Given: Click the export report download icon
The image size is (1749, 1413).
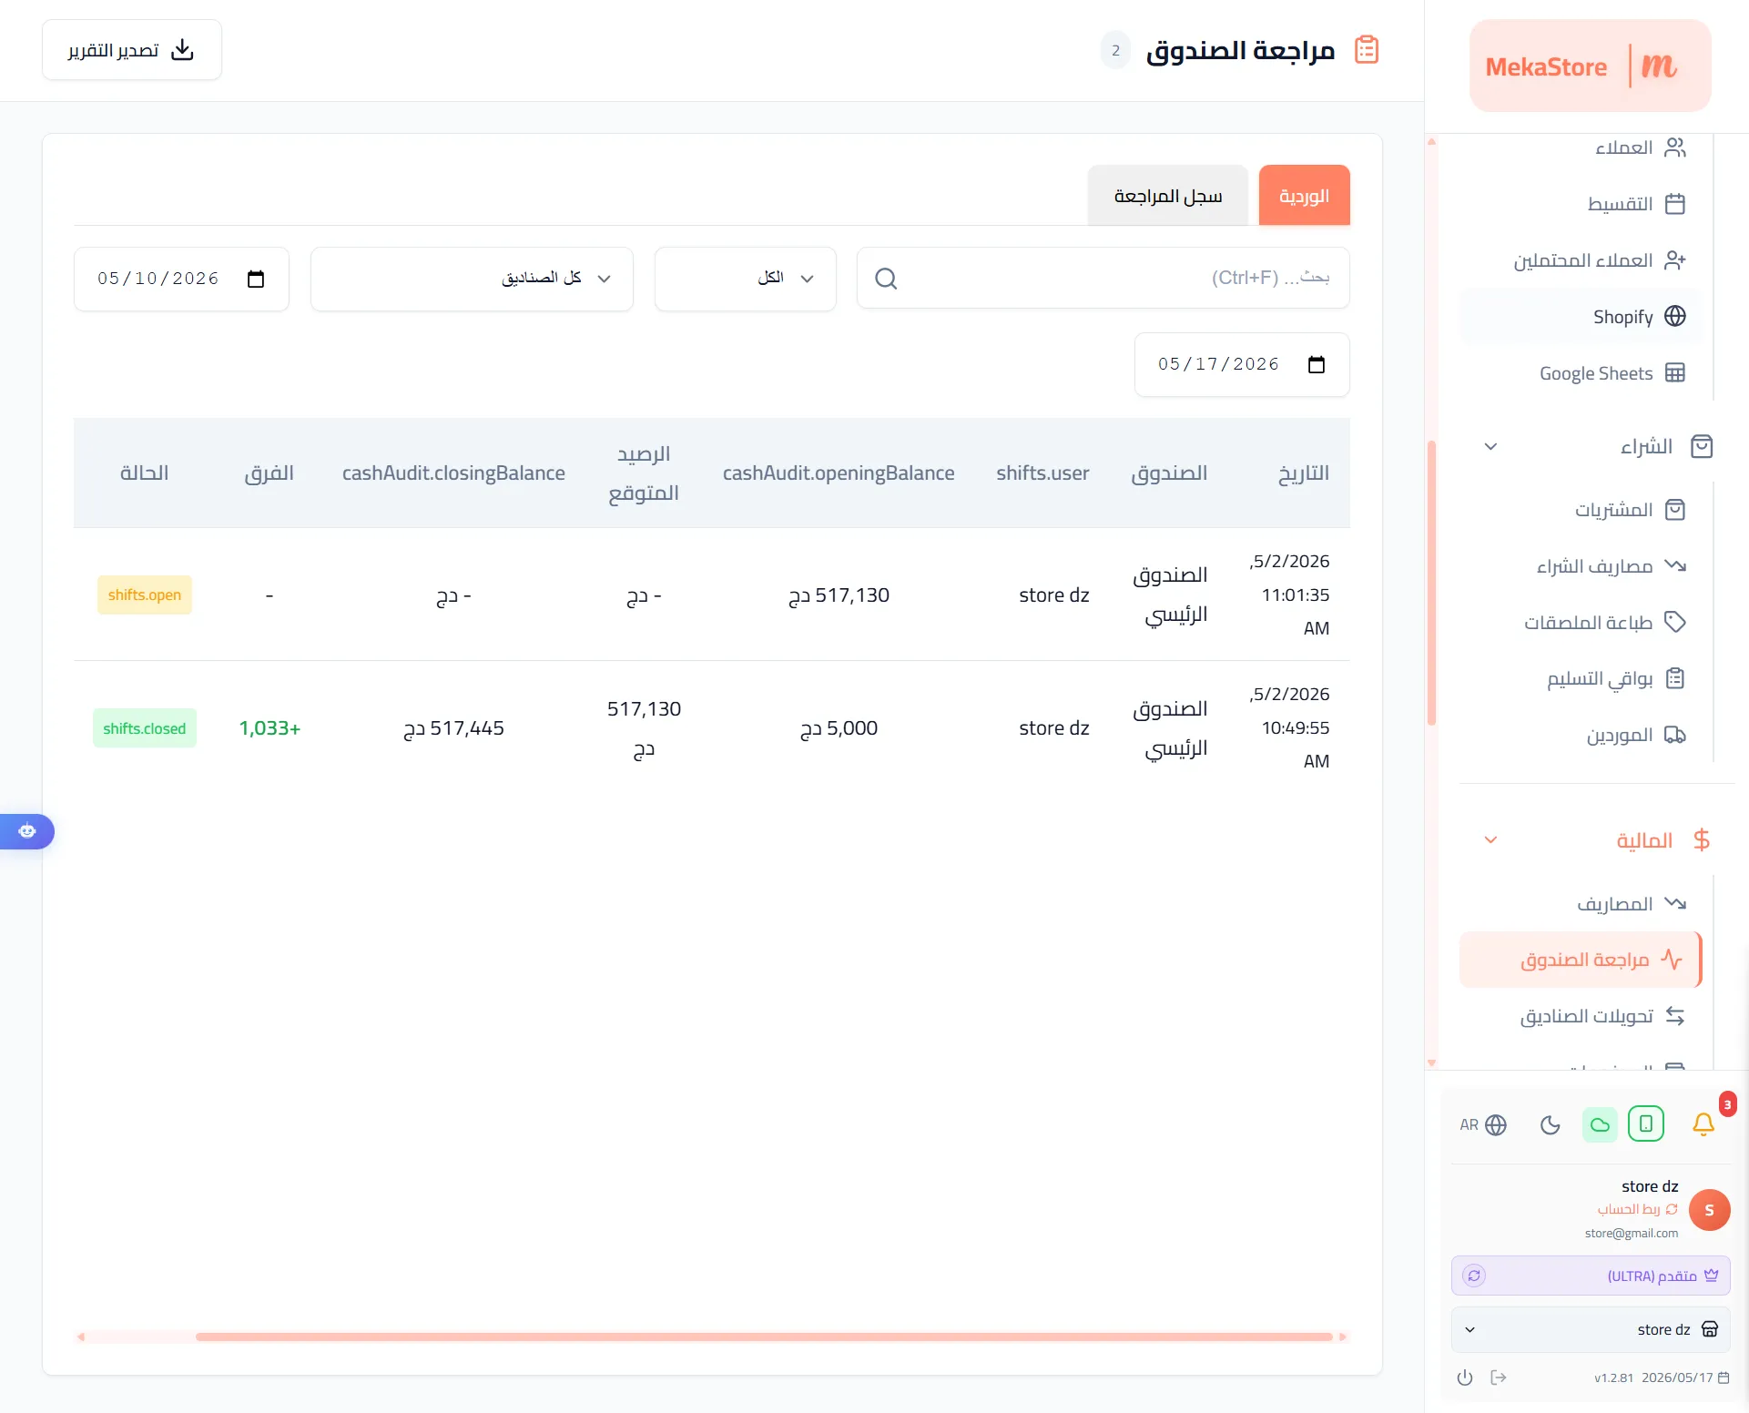Looking at the screenshot, I should [x=183, y=50].
